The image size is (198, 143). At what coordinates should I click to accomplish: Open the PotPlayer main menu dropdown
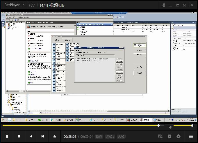[x=14, y=5]
